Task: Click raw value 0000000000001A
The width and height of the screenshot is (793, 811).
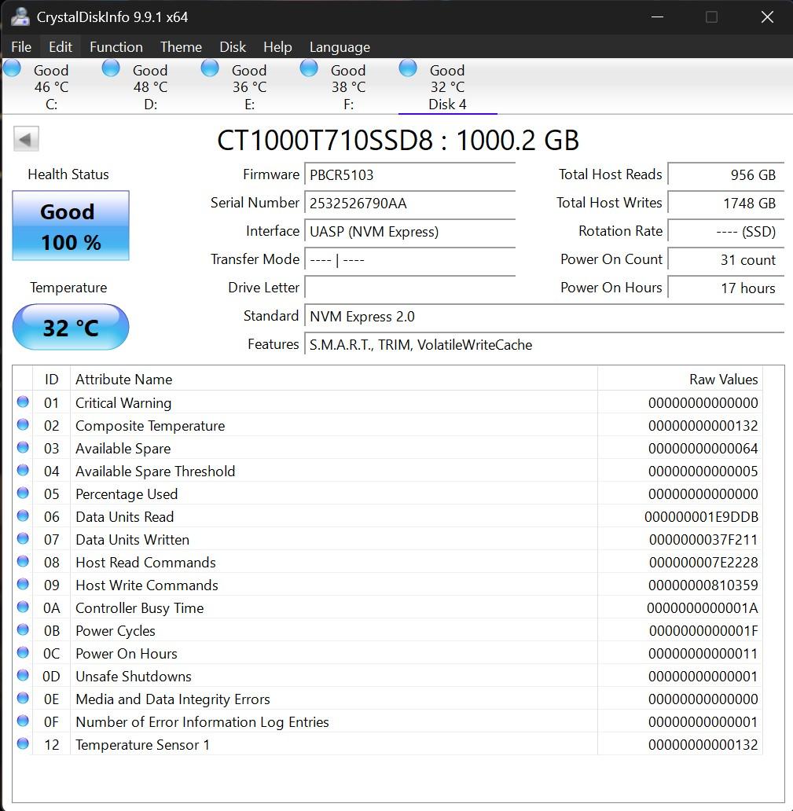Action: [x=703, y=607]
